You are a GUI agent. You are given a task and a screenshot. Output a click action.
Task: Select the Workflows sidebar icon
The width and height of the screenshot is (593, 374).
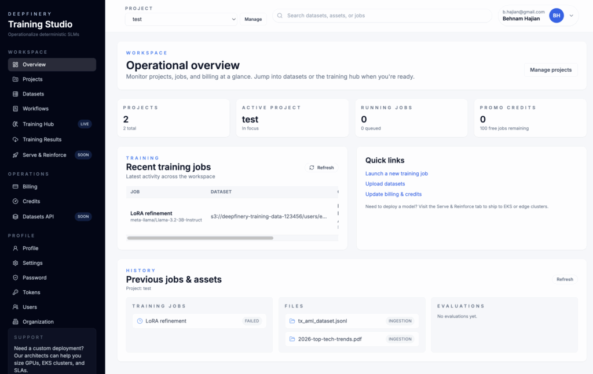16,109
